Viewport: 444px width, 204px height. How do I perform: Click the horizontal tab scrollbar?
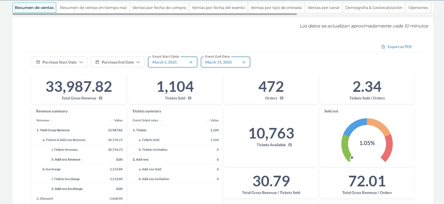155,14
